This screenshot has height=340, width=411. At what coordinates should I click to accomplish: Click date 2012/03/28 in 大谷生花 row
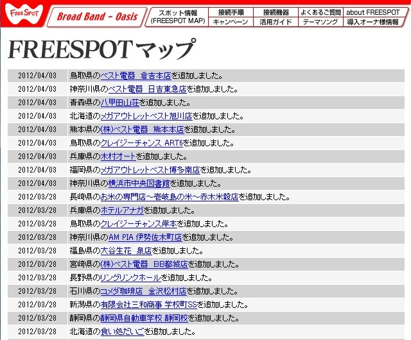[x=37, y=251]
